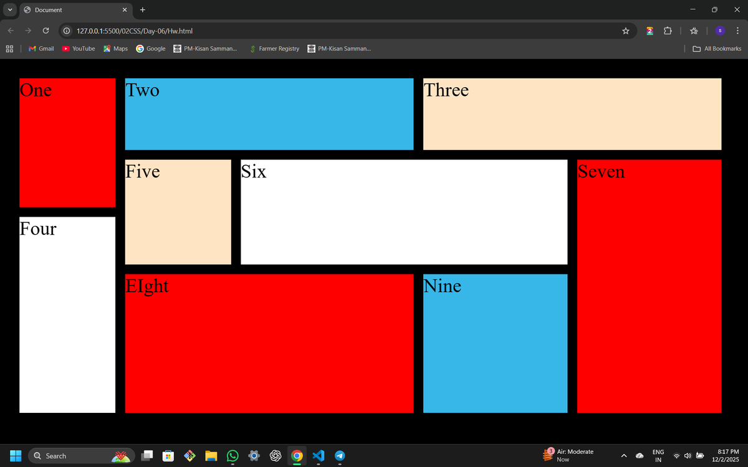Viewport: 748px width, 467px height.
Task: Click the red "One" box
Action: pos(67,142)
